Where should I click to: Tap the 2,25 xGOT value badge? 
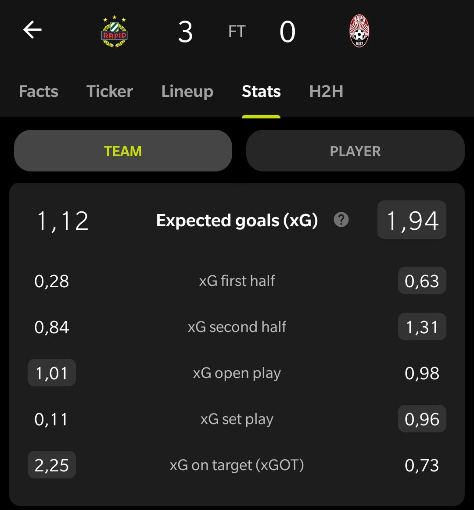tap(52, 465)
